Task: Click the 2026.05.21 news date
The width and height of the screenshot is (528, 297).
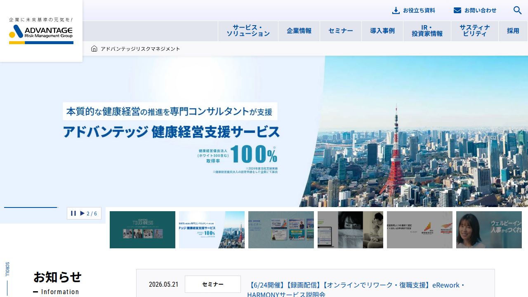Action: click(163, 284)
